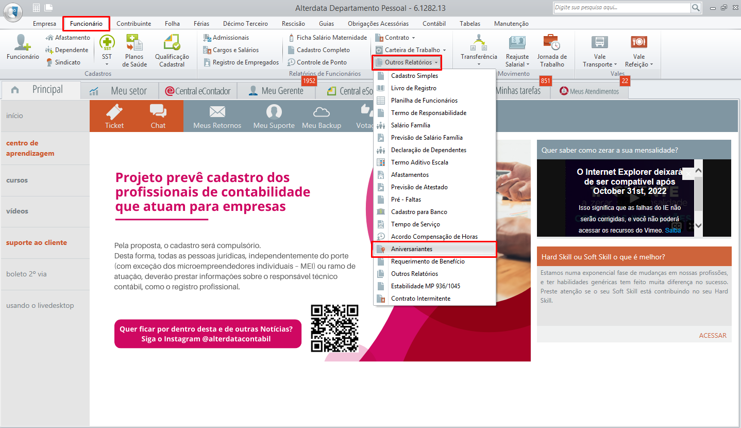Open Ficha Salário Maternidade report
741x428 pixels.
[327, 38]
